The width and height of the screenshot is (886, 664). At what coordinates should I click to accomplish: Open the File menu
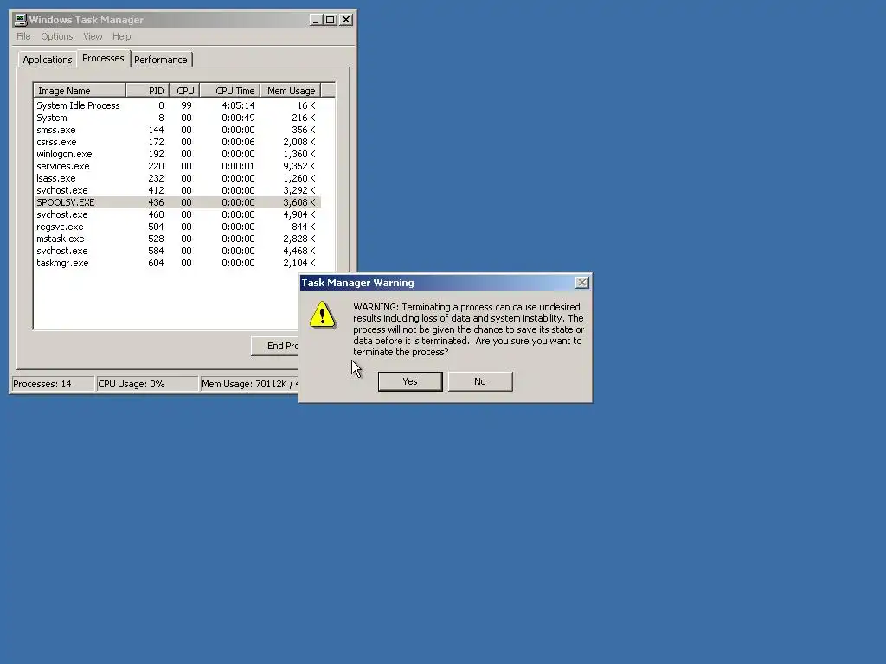tap(23, 36)
